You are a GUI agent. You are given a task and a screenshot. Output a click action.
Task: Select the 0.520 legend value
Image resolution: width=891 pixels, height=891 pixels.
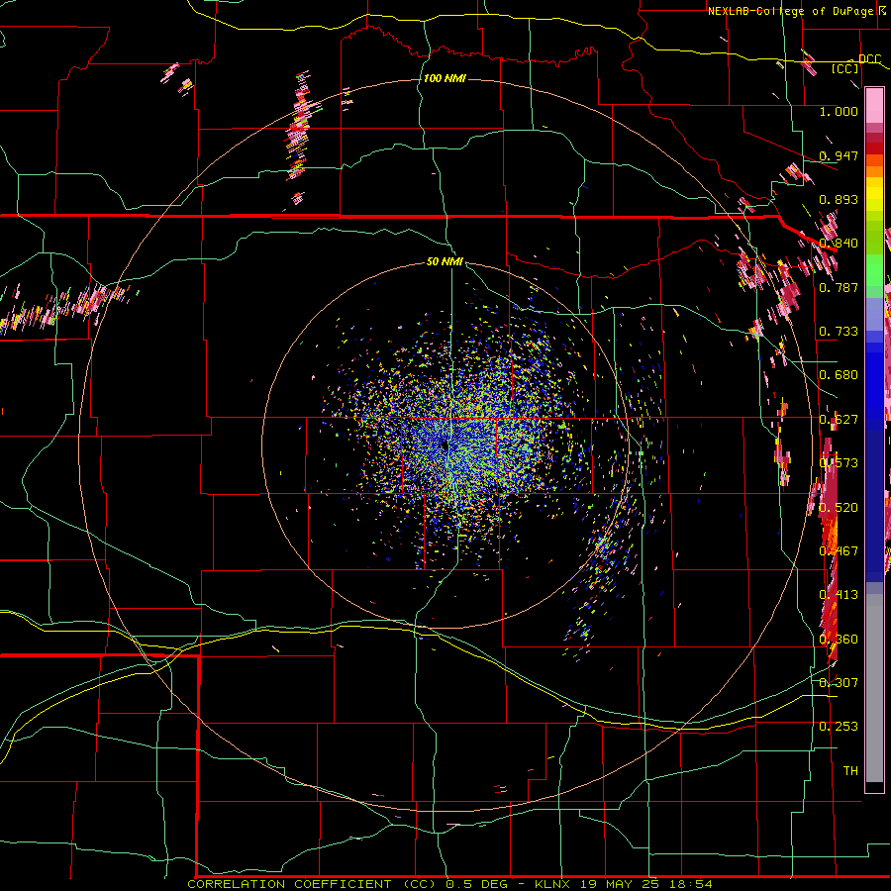point(839,508)
